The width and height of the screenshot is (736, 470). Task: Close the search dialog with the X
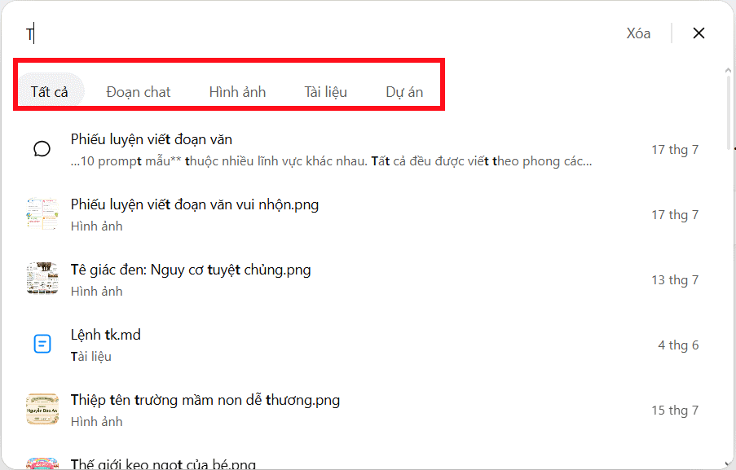[x=699, y=33]
